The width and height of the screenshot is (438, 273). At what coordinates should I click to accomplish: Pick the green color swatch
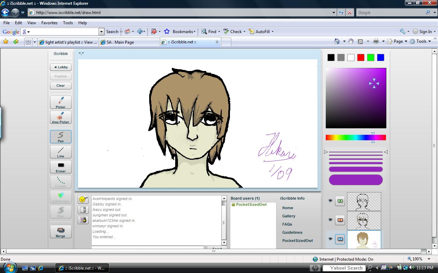pyautogui.click(x=371, y=58)
